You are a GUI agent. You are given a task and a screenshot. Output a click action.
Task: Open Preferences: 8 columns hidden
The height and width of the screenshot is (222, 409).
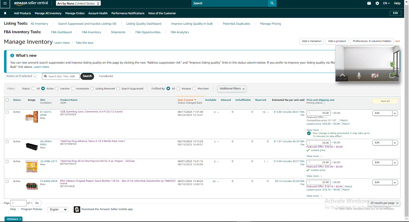coord(372,41)
